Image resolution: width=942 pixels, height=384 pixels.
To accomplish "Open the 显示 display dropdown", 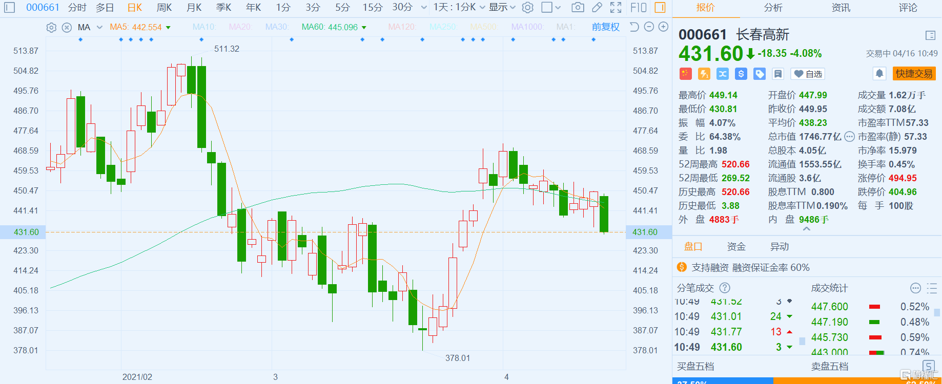I will (502, 8).
